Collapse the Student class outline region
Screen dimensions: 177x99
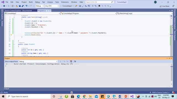point(14,44)
